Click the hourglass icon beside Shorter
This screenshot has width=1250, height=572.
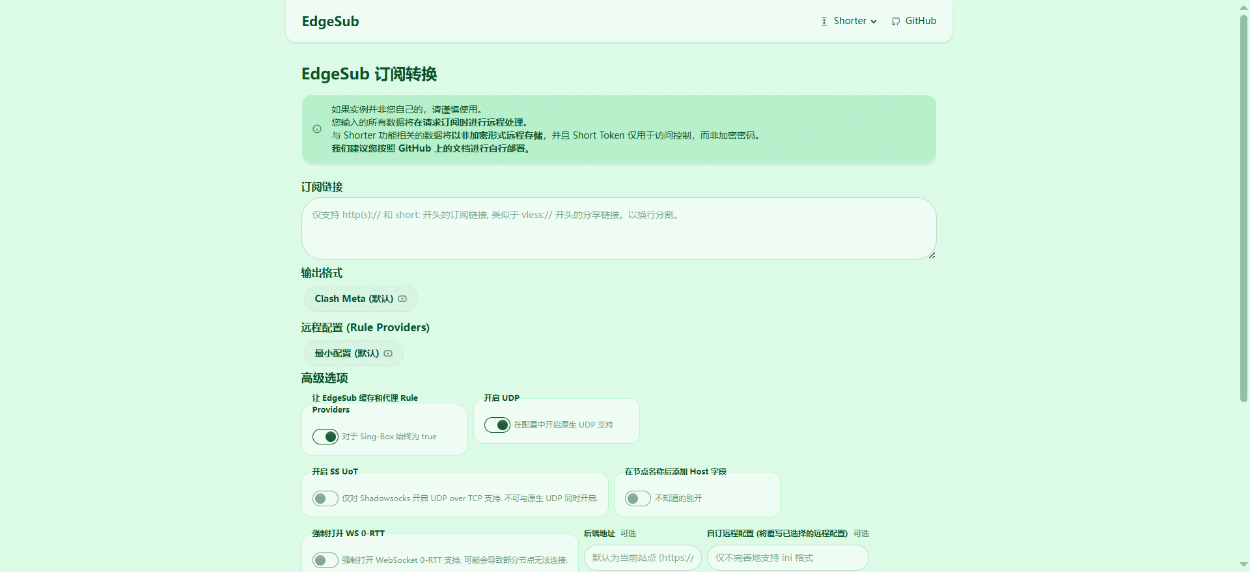point(824,21)
